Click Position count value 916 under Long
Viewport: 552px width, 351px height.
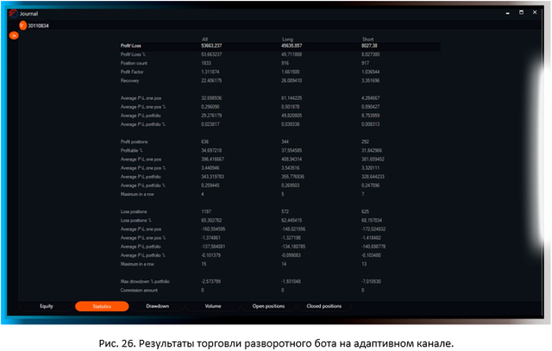285,63
